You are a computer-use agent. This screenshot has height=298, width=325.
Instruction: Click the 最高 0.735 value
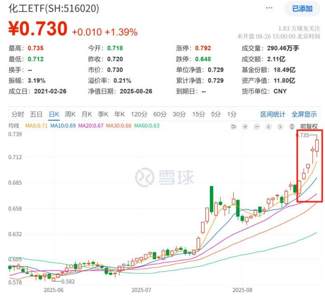pyautogui.click(x=36, y=48)
